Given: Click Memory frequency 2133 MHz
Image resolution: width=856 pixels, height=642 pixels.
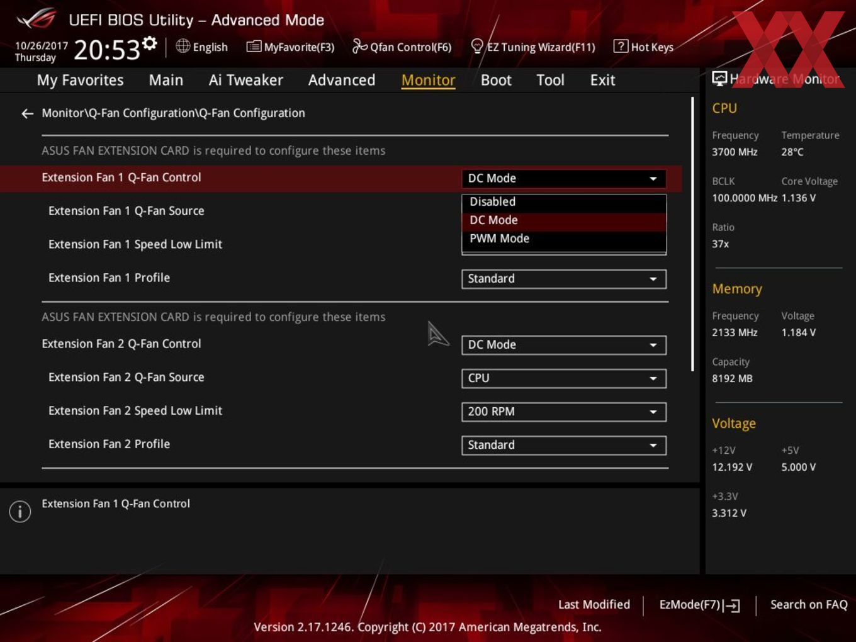Looking at the screenshot, I should pyautogui.click(x=735, y=332).
